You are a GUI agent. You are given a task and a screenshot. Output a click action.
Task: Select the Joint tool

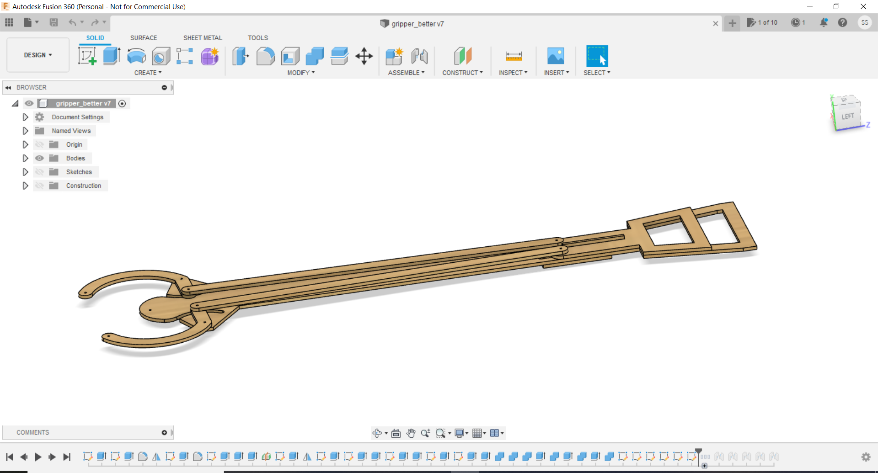tap(419, 56)
